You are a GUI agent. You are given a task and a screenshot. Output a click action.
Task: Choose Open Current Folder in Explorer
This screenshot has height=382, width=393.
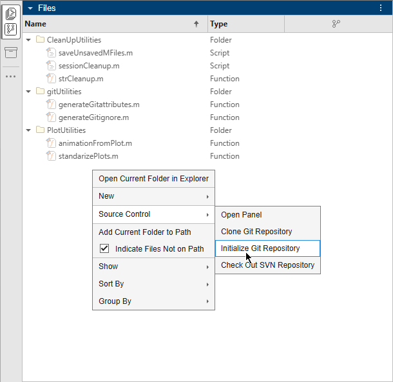(153, 179)
